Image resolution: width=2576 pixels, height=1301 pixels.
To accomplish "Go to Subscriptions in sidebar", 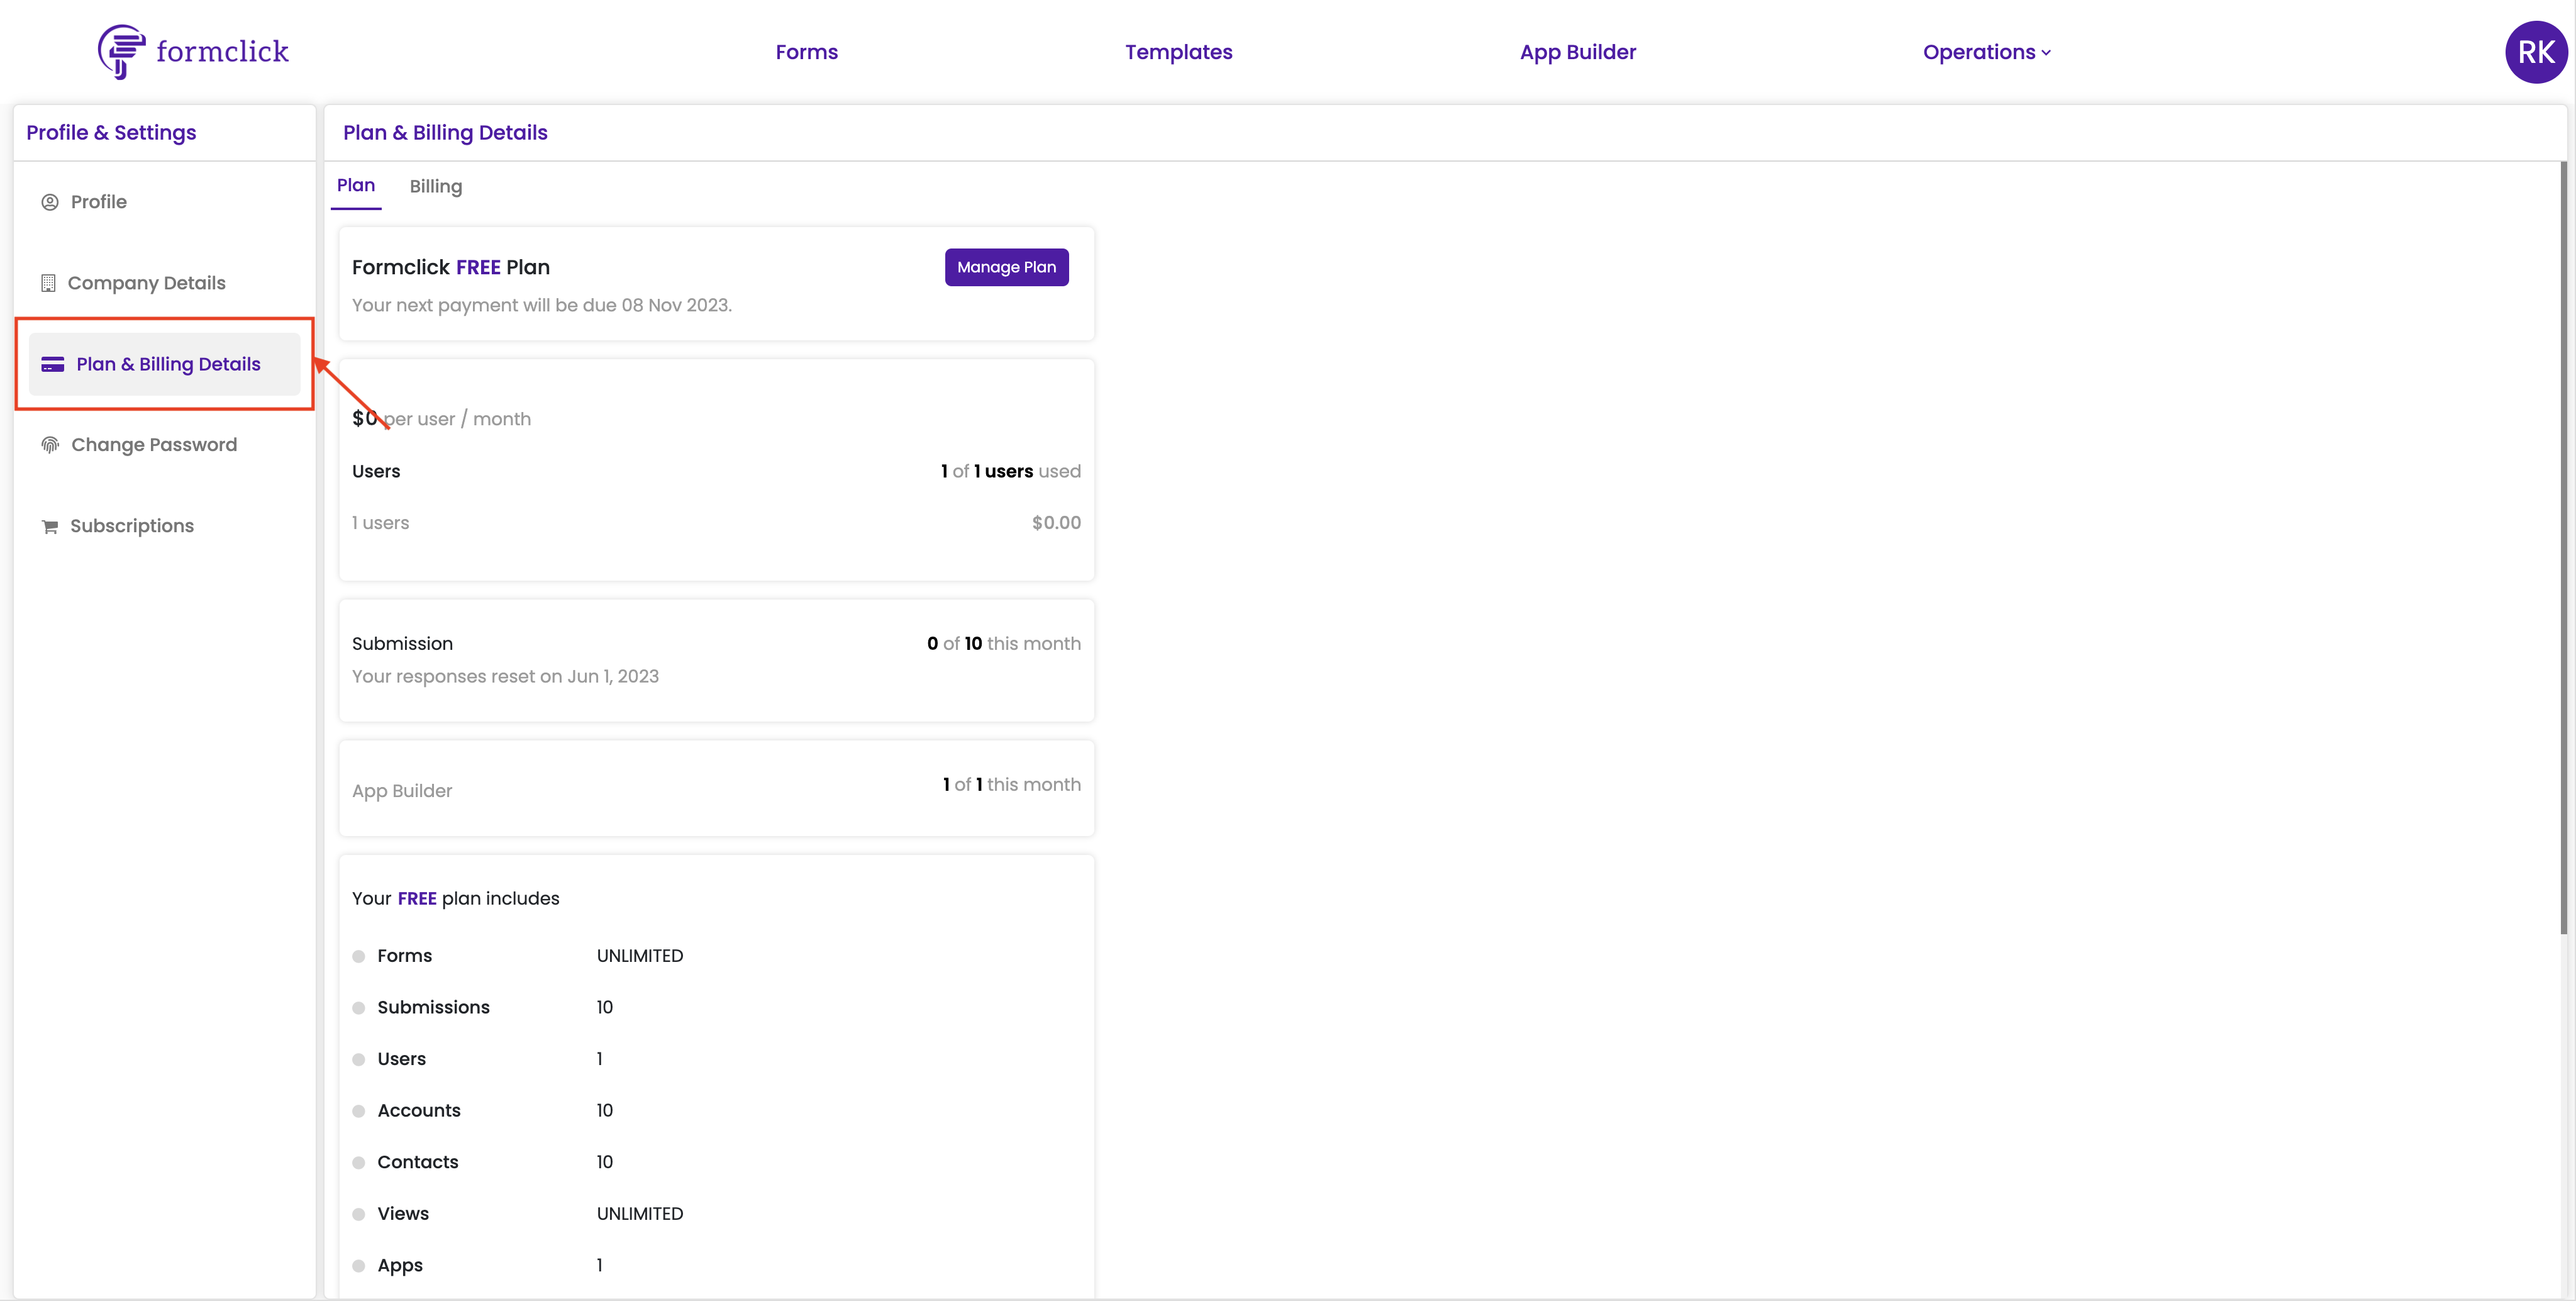I will (x=131, y=526).
